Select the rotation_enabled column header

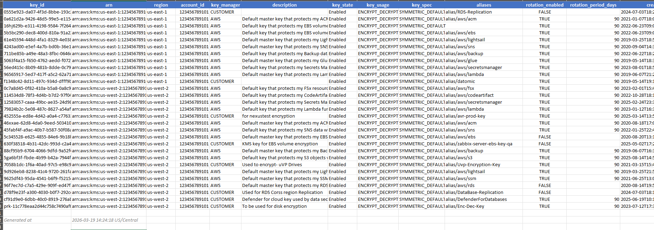tap(544, 5)
